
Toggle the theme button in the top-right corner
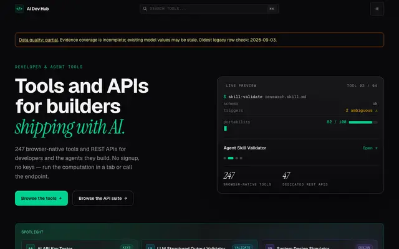(377, 9)
